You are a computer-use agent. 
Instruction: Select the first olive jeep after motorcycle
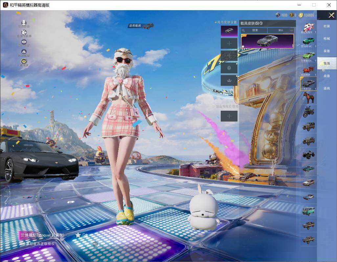pyautogui.click(x=308, y=126)
